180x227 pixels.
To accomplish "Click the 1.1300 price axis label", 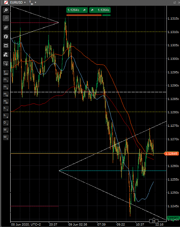I will [x=173, y=59].
